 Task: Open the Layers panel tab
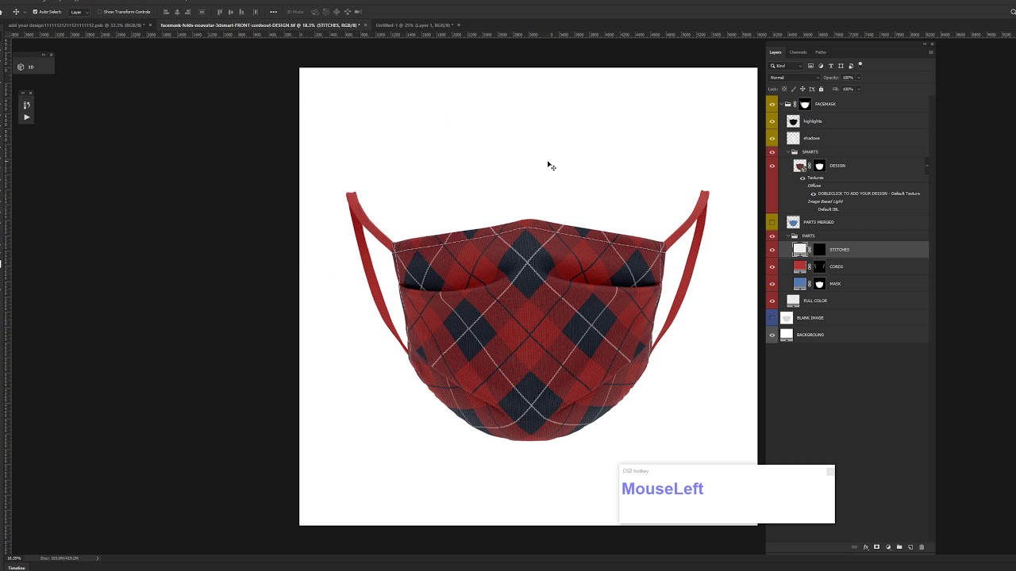tap(775, 52)
